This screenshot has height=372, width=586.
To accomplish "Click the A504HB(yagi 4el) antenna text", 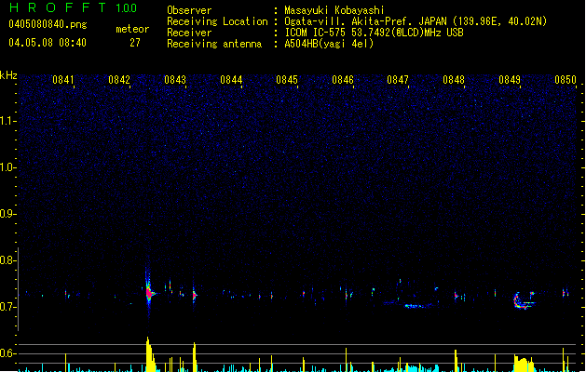I will pyautogui.click(x=329, y=44).
